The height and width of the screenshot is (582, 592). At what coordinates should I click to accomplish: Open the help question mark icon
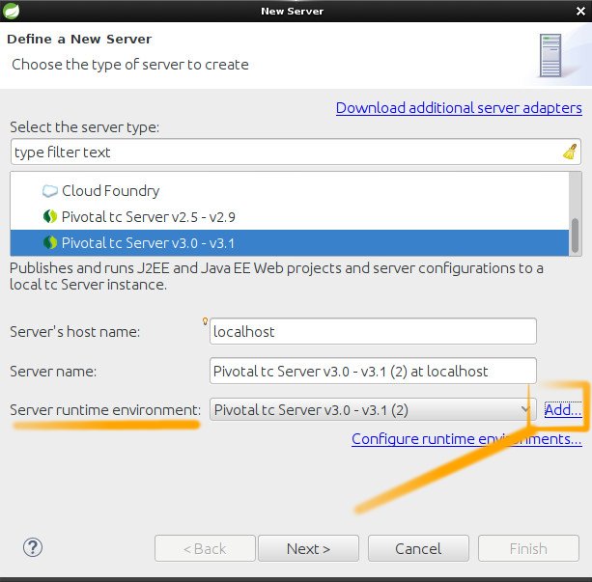point(33,547)
